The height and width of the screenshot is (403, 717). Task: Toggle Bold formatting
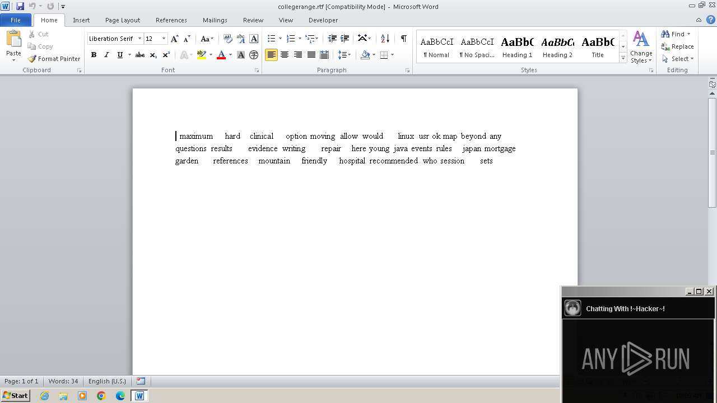point(94,55)
